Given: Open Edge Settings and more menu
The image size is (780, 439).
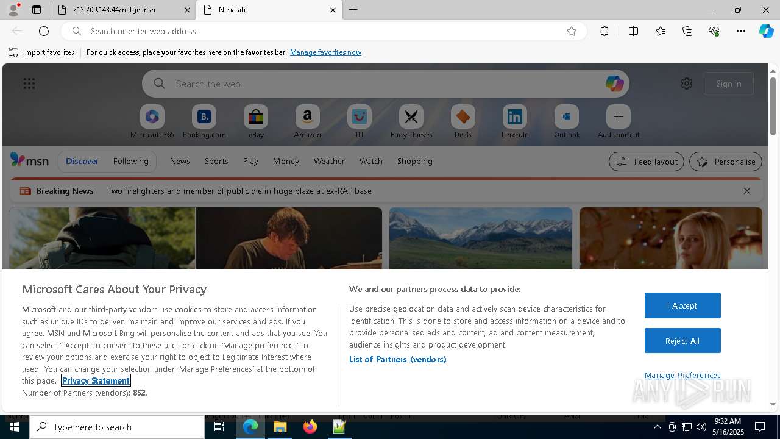Looking at the screenshot, I should click(741, 31).
